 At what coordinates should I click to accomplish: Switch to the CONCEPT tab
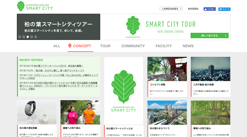point(80,46)
